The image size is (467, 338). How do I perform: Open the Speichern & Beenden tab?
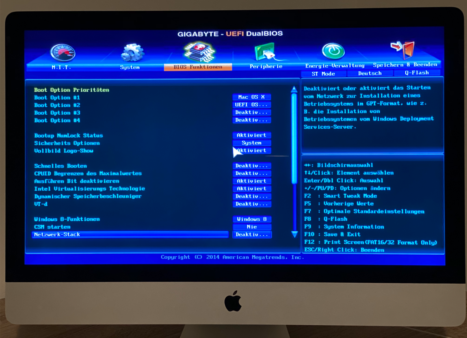click(405, 65)
